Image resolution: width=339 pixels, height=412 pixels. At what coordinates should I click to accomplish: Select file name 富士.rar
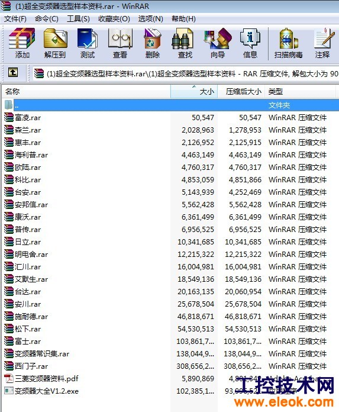(x=28, y=342)
